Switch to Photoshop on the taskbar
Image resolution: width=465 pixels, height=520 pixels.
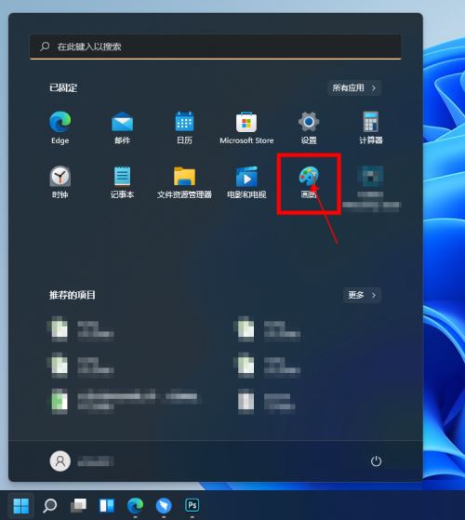tap(193, 505)
